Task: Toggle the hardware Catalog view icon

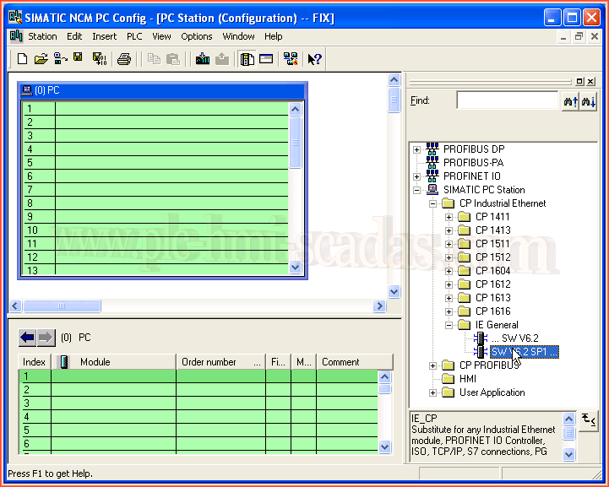Action: pos(247,59)
